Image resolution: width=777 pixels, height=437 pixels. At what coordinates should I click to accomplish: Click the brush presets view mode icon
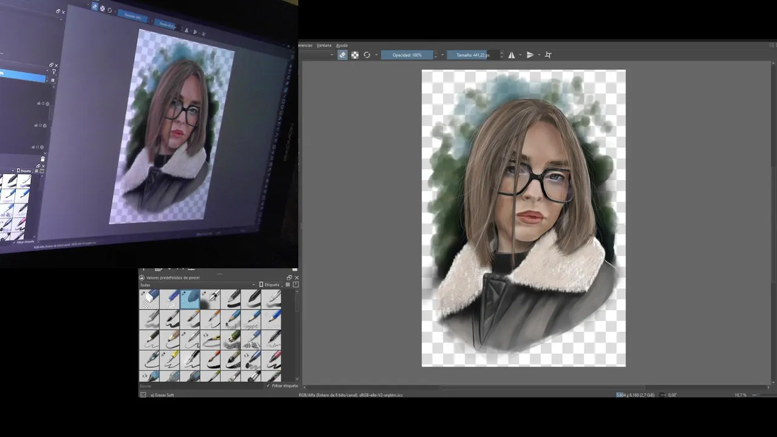(x=288, y=285)
